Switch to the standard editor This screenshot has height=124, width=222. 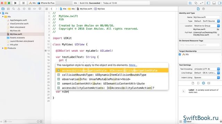[x=190, y=3]
